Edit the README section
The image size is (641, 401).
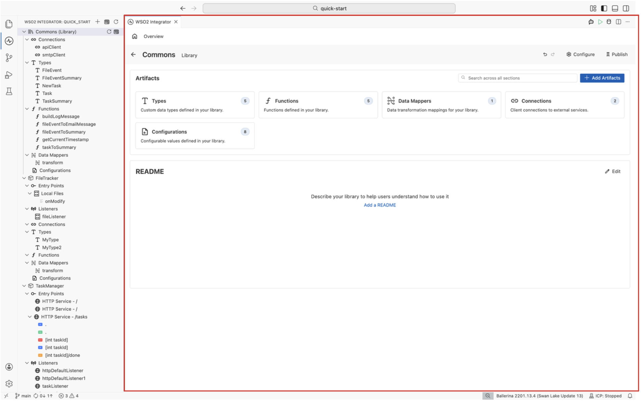tap(613, 171)
